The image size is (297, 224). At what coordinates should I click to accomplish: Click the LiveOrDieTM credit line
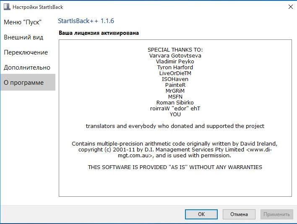point(175,73)
